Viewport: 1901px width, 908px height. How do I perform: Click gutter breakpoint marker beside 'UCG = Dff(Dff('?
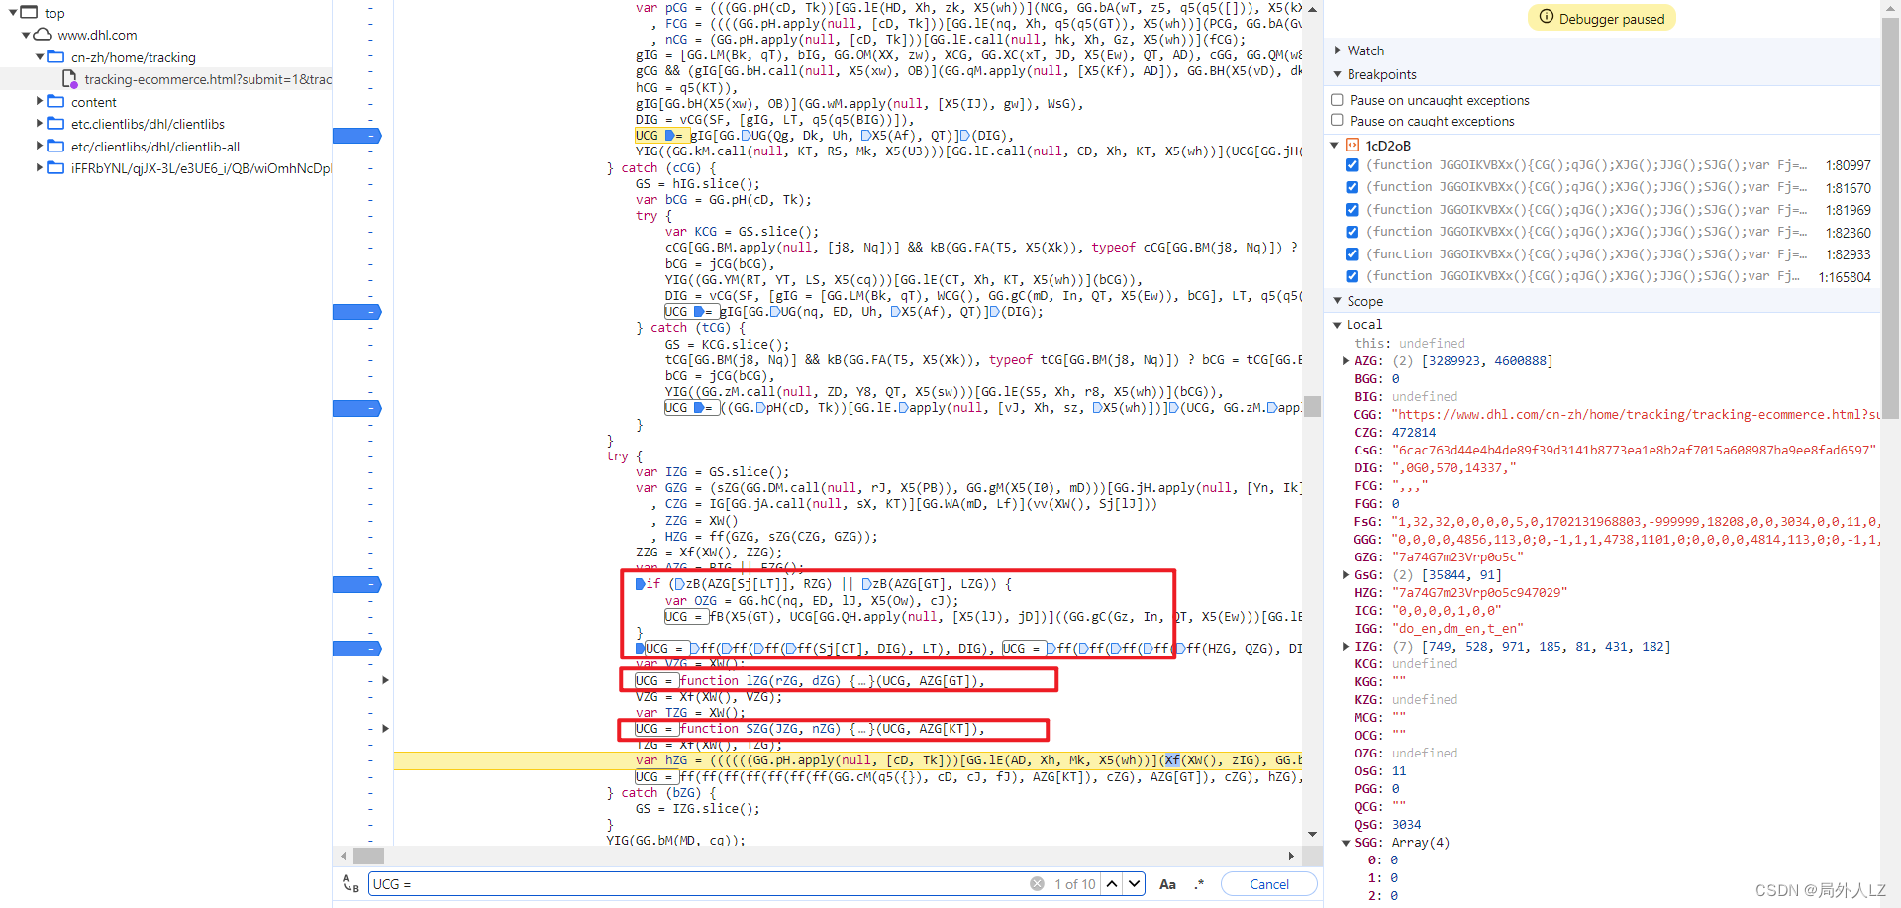tap(357, 649)
